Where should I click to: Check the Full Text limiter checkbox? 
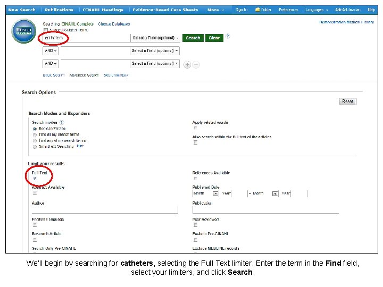coord(35,179)
